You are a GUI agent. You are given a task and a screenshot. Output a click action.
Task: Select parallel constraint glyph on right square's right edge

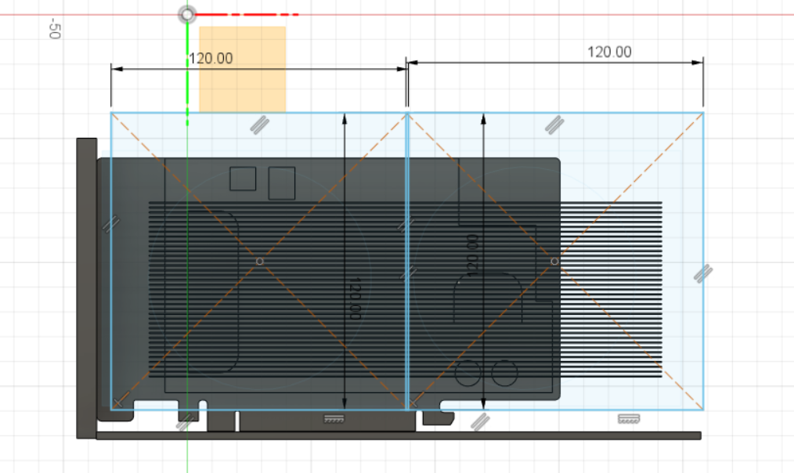pos(703,273)
